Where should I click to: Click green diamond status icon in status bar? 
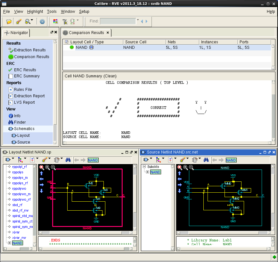(274, 257)
